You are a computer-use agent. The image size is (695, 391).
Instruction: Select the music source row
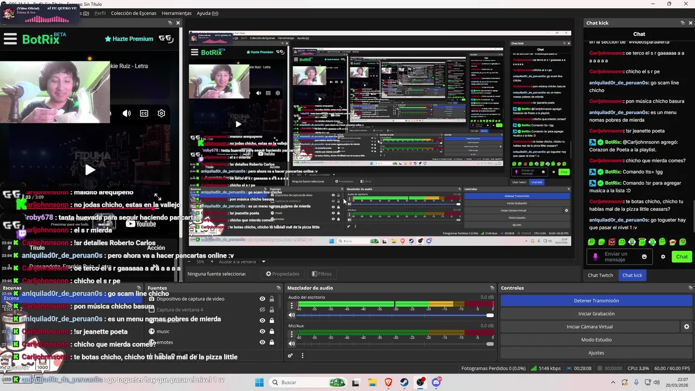coord(213,331)
